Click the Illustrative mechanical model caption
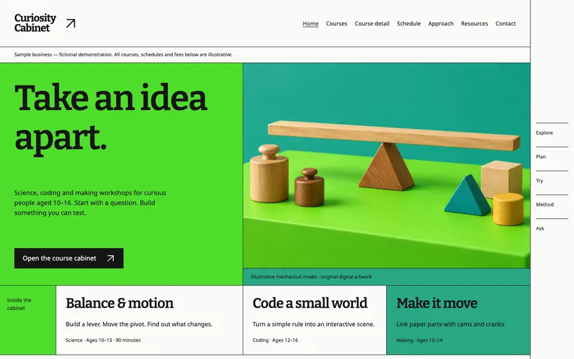This screenshot has width=574, height=359. coord(311,276)
